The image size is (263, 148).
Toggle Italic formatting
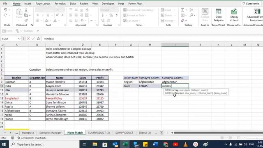pyautogui.click(x=43, y=15)
